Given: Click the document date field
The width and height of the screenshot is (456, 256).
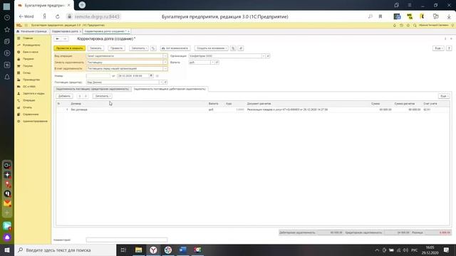Looking at the screenshot, I should click(133, 76).
